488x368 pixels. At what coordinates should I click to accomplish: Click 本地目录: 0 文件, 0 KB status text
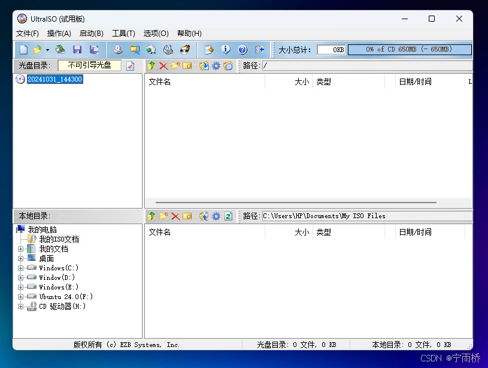pos(411,345)
